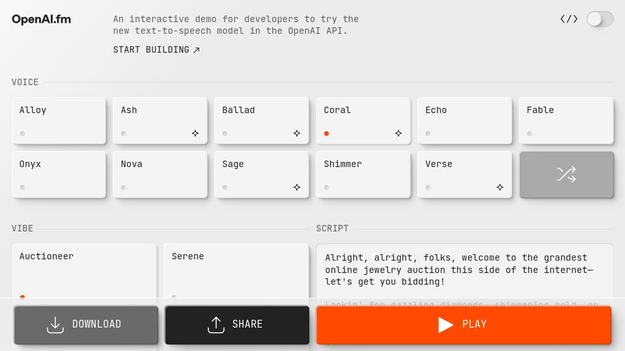Toggle the code view switch
Viewport: 625px width, 351px height.
[x=600, y=19]
